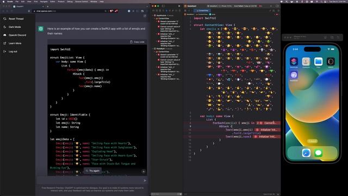
Task: Tap the Search pill on simulator home screen
Action: pos(312,141)
